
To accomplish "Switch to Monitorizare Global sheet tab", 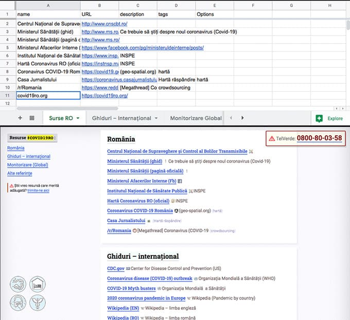I will [x=196, y=118].
